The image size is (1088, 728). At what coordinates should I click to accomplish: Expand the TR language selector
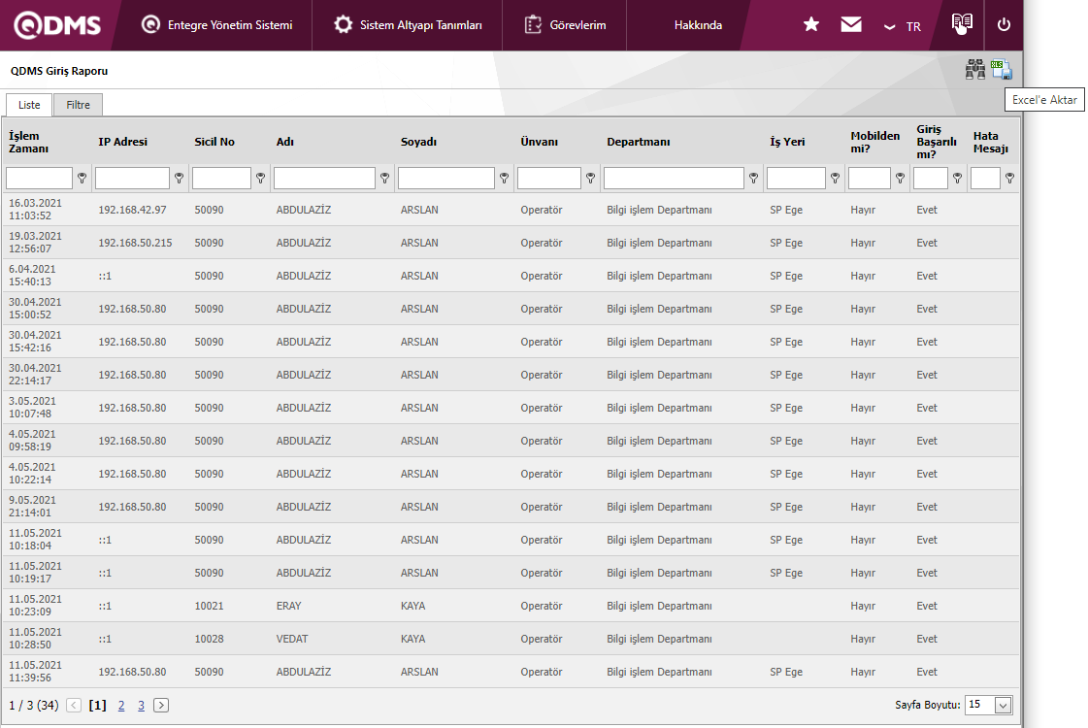(902, 26)
